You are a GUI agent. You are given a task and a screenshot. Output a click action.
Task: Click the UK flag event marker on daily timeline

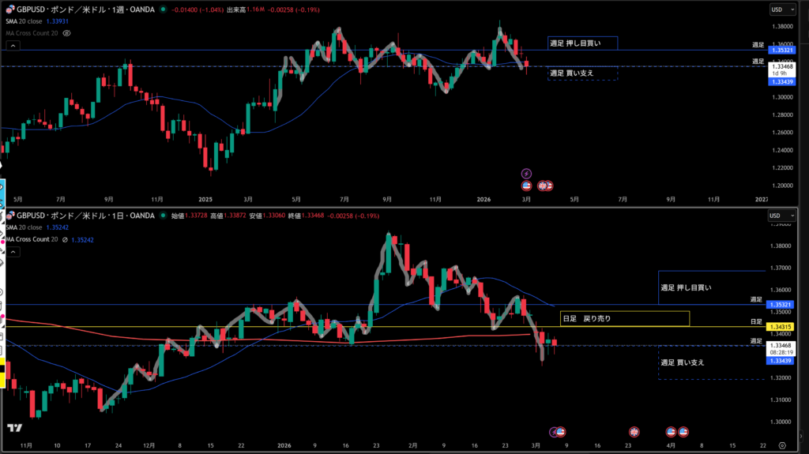(x=634, y=432)
